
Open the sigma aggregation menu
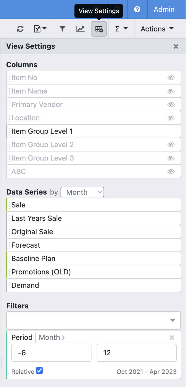pyautogui.click(x=121, y=29)
